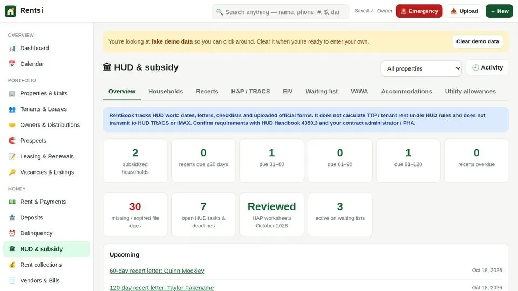Open the All properties dropdown

point(421,68)
